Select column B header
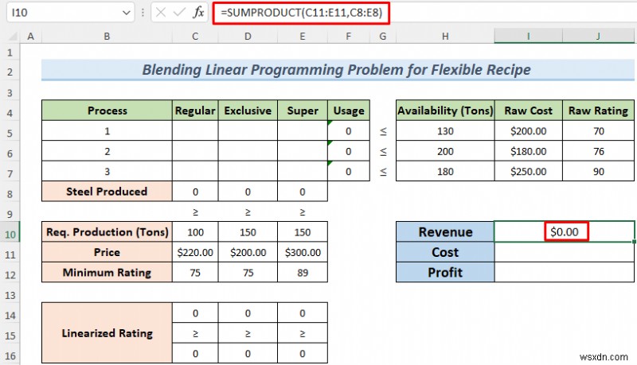Viewport: 637px width, 365px height. (x=107, y=37)
